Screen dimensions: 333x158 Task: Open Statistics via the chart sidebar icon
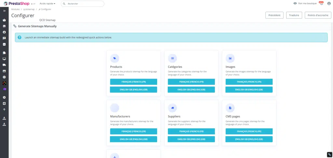(x=4, y=45)
